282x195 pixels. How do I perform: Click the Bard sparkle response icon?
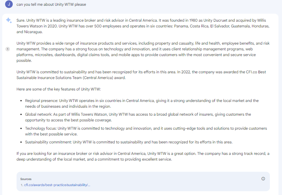point(9,20)
